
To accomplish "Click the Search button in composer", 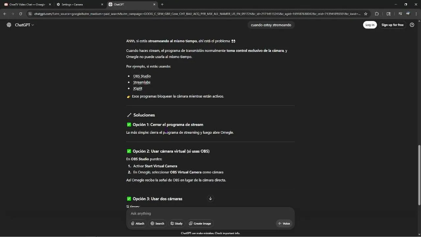I will (157, 224).
